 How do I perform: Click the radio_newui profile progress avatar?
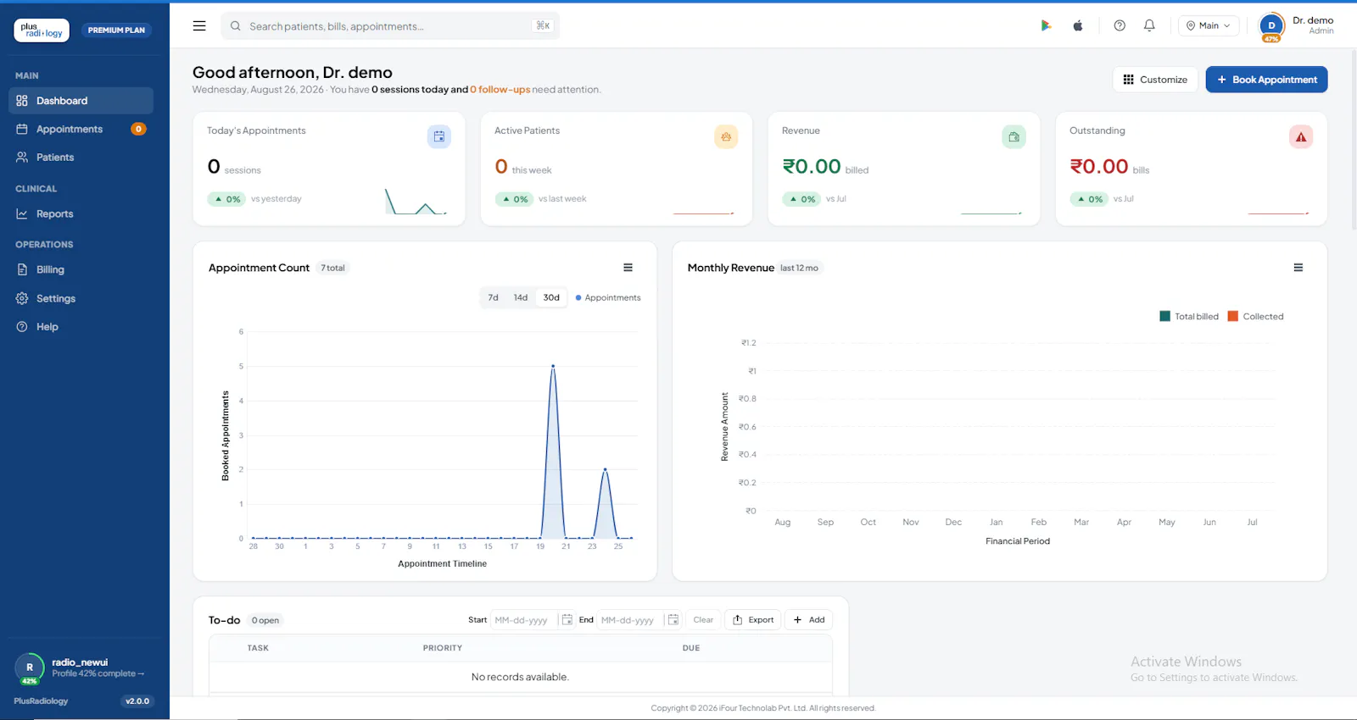point(30,668)
